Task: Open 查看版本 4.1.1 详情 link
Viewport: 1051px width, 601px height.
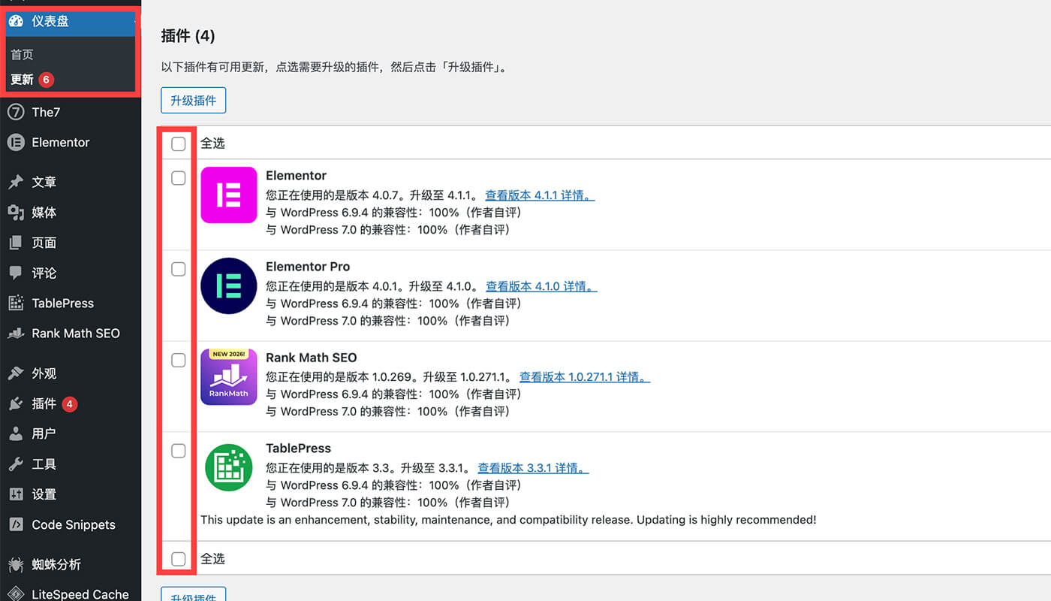Action: [x=541, y=195]
